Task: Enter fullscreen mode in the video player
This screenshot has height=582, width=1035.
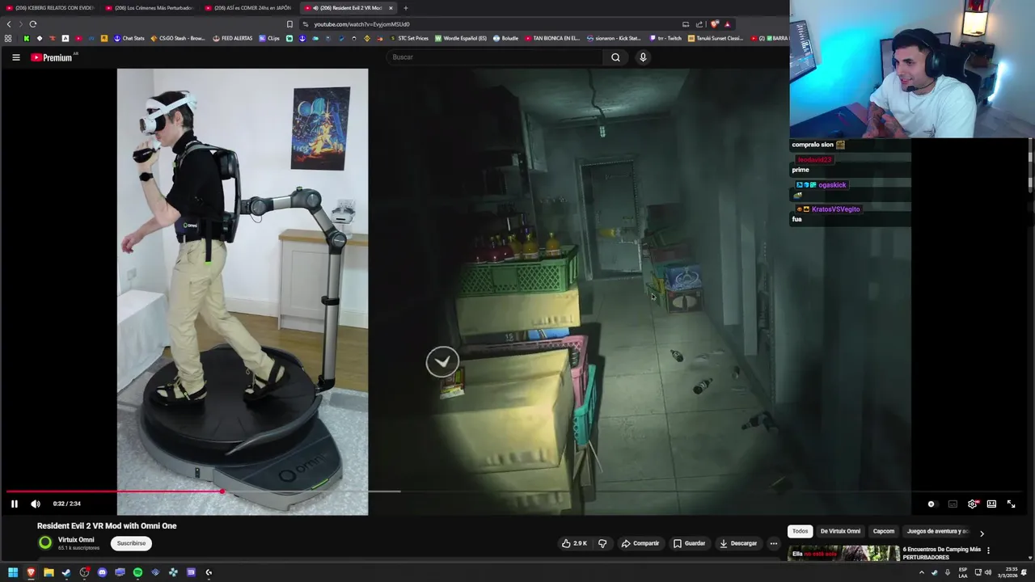Action: coord(1011,504)
